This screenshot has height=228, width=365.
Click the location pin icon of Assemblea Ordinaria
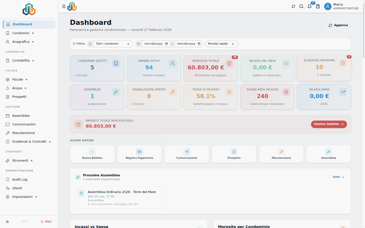pos(81,193)
